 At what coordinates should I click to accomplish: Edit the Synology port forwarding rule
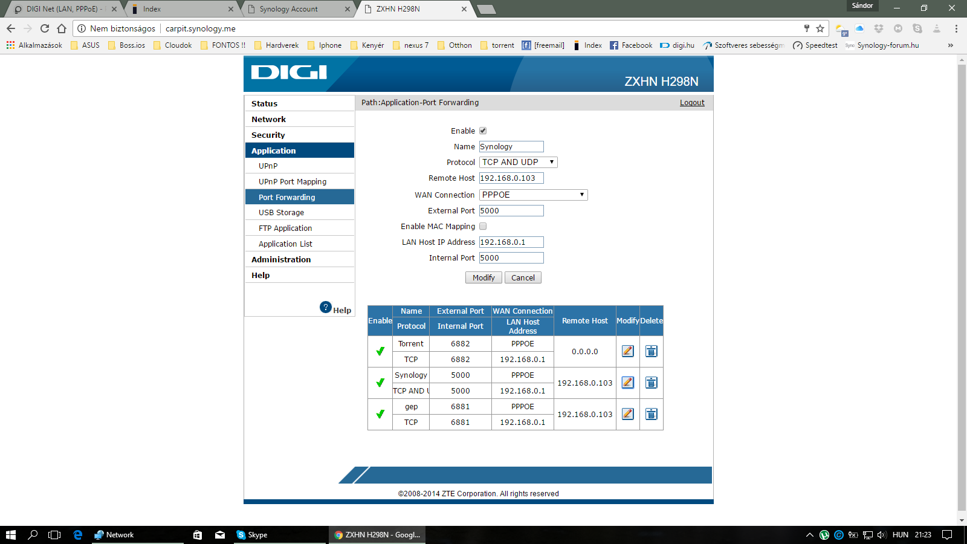coord(628,383)
